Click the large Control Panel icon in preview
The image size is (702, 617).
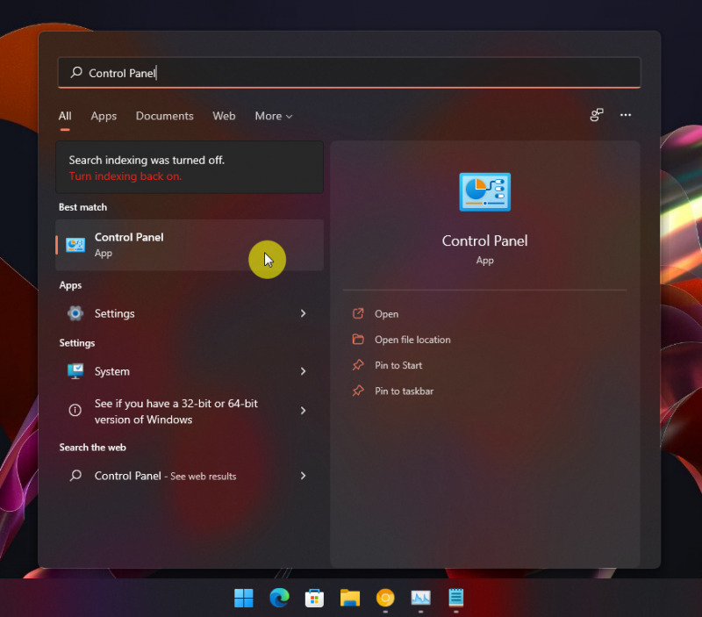485,191
